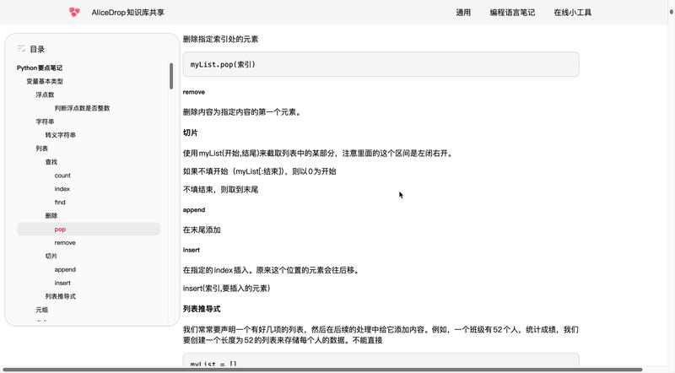This screenshot has height=373, width=675.
Task: Click the text 删除指定索引处的元素
Action: tap(220, 39)
